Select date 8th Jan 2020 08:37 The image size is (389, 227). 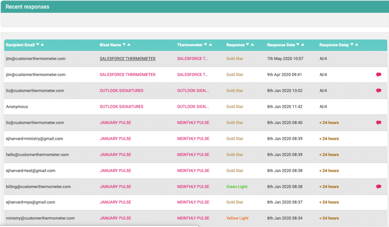(x=285, y=202)
